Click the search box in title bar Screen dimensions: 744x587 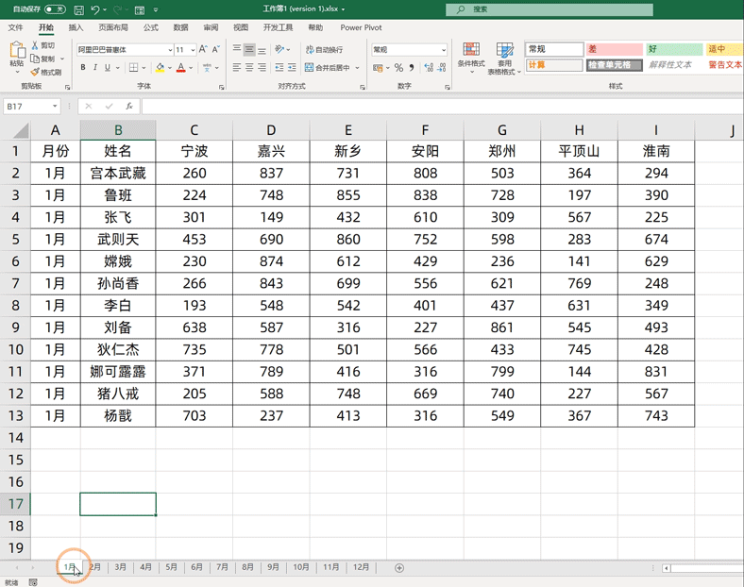550,9
